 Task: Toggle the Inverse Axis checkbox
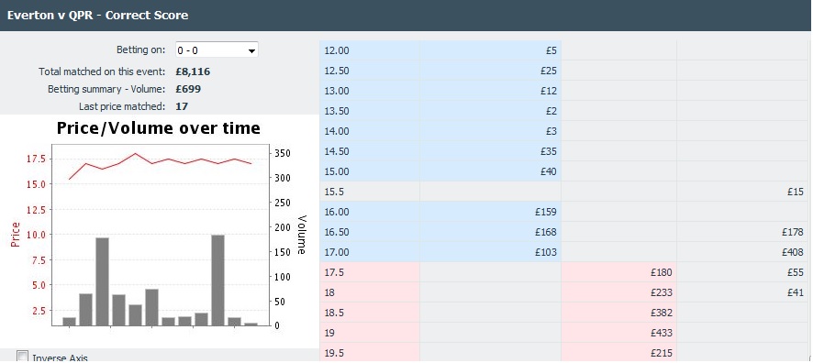click(22, 357)
